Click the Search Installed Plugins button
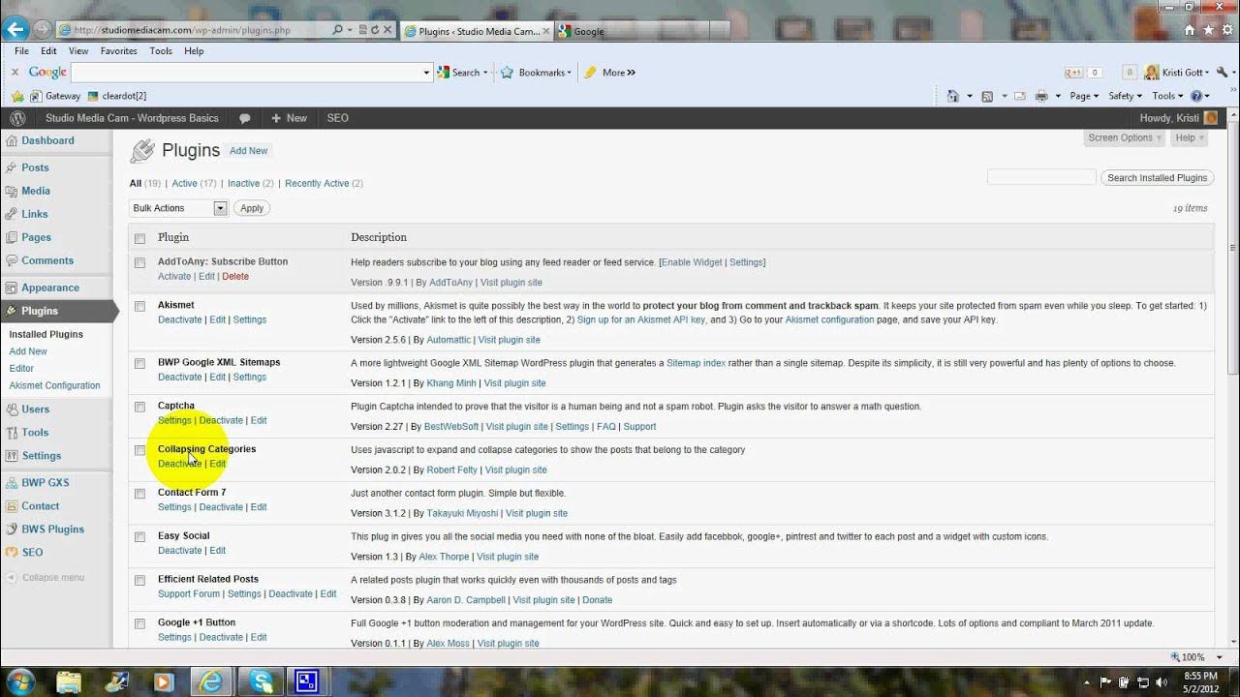The width and height of the screenshot is (1240, 697). tap(1157, 177)
